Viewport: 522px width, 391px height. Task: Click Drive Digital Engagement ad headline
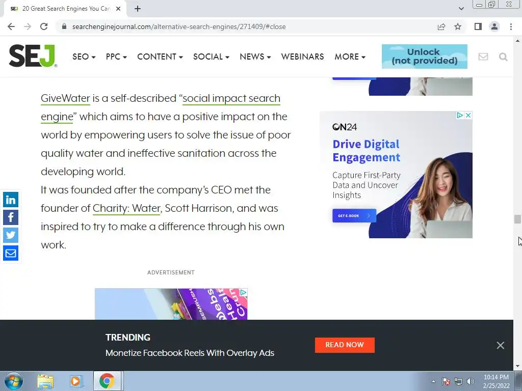click(366, 151)
